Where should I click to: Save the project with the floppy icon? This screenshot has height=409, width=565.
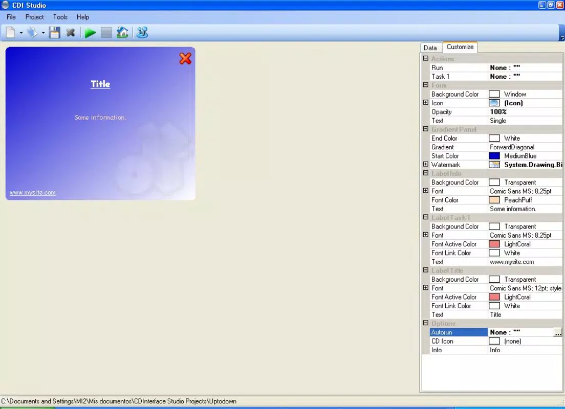pyautogui.click(x=54, y=33)
